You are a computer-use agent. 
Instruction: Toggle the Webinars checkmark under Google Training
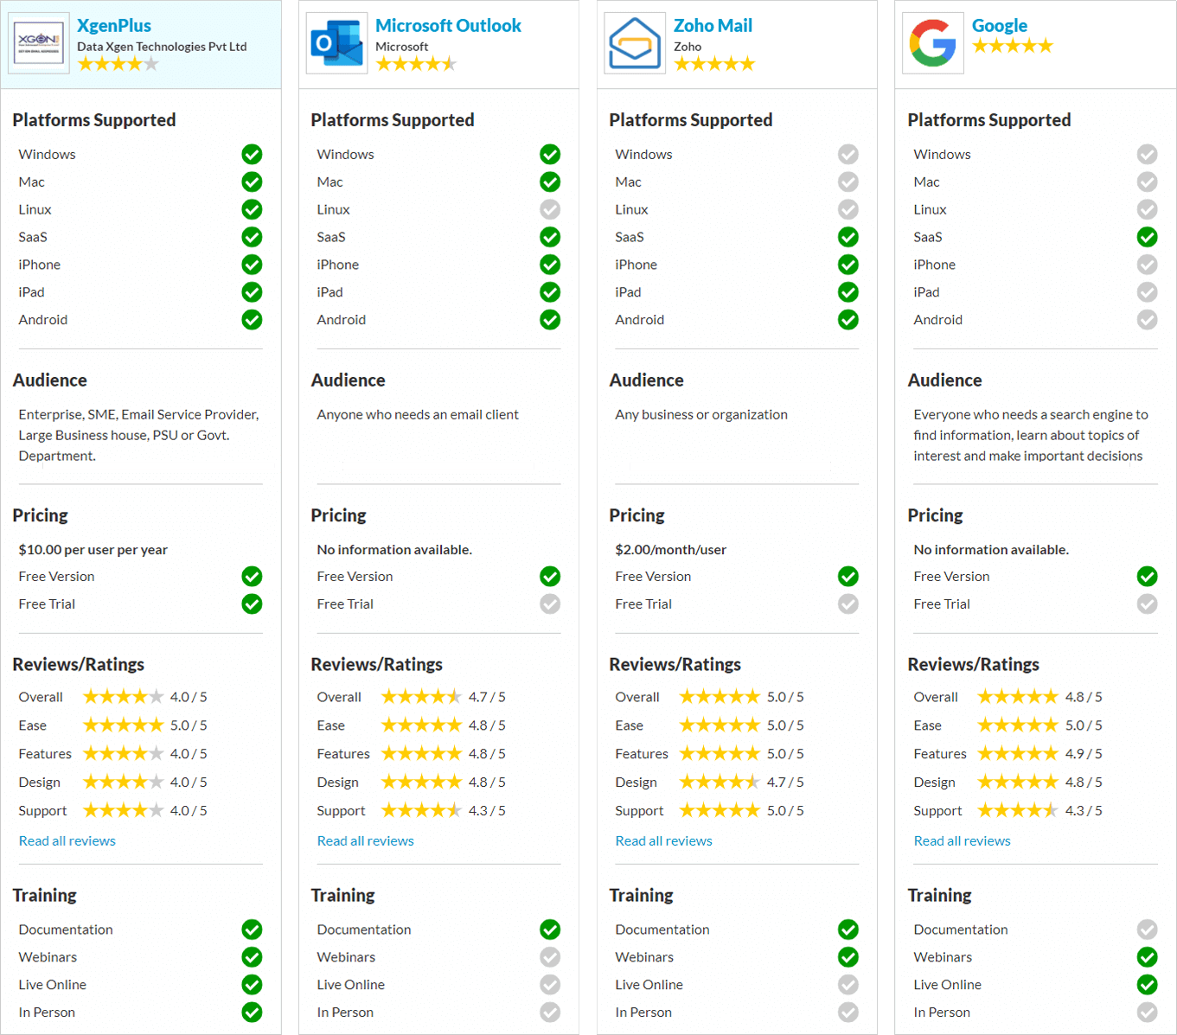[1147, 957]
